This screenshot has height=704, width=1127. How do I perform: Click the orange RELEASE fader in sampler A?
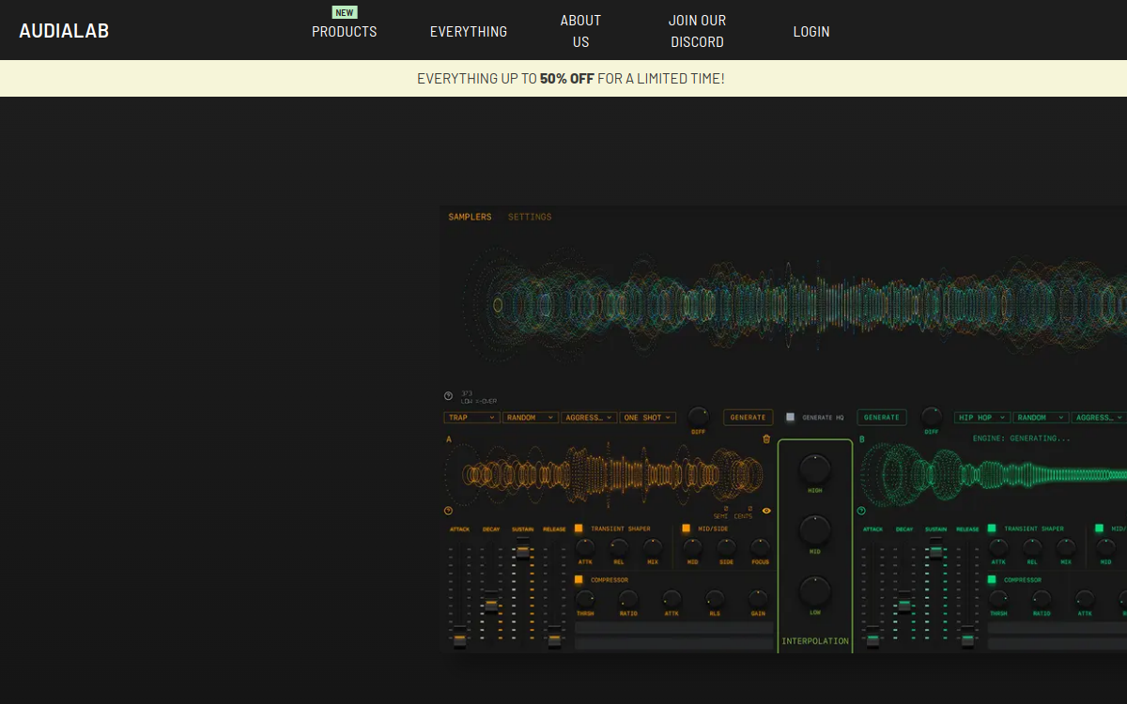coord(554,640)
